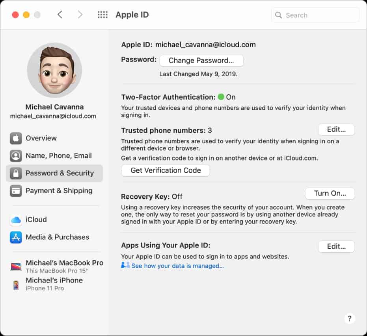367x336 pixels.
Task: Turn on the Recovery Key
Action: pos(330,194)
